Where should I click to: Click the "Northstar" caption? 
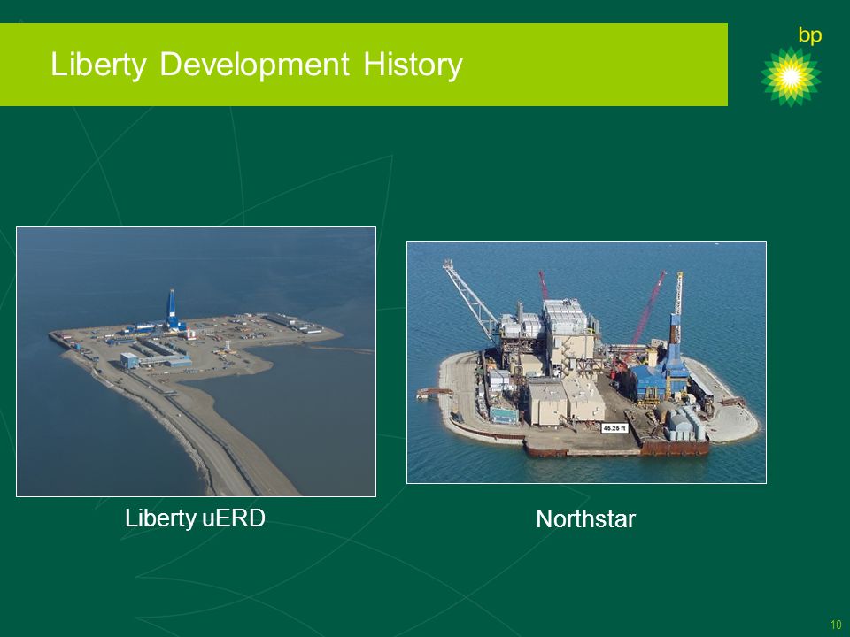585,519
